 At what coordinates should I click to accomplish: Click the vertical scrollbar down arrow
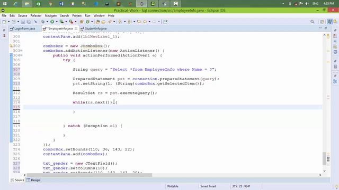pos(324,171)
